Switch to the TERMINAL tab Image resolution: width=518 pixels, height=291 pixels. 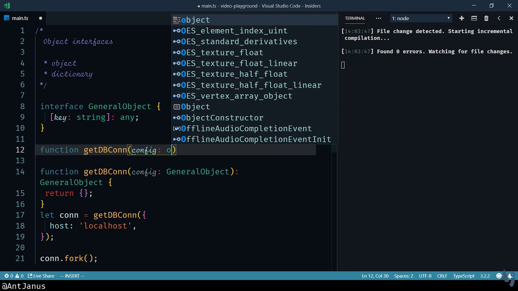[355, 18]
